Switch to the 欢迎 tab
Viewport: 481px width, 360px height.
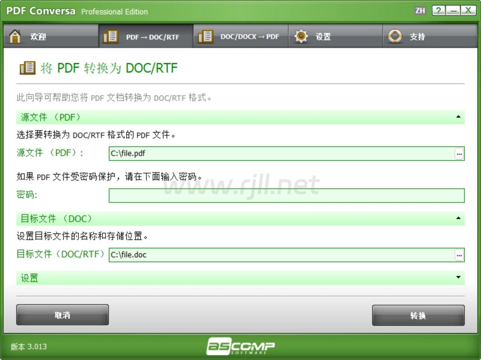(x=38, y=37)
